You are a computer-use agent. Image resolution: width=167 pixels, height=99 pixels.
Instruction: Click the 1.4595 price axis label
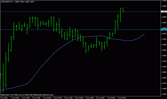164,39
